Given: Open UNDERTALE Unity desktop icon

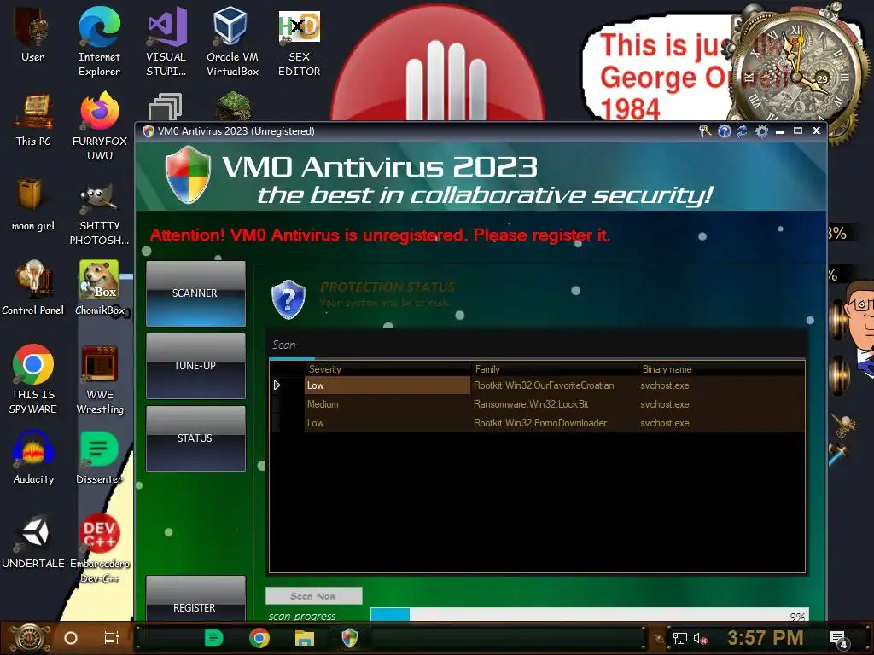Looking at the screenshot, I should pos(33,541).
